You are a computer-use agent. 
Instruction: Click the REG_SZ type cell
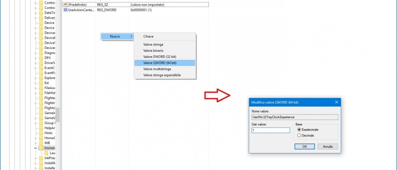(102, 5)
